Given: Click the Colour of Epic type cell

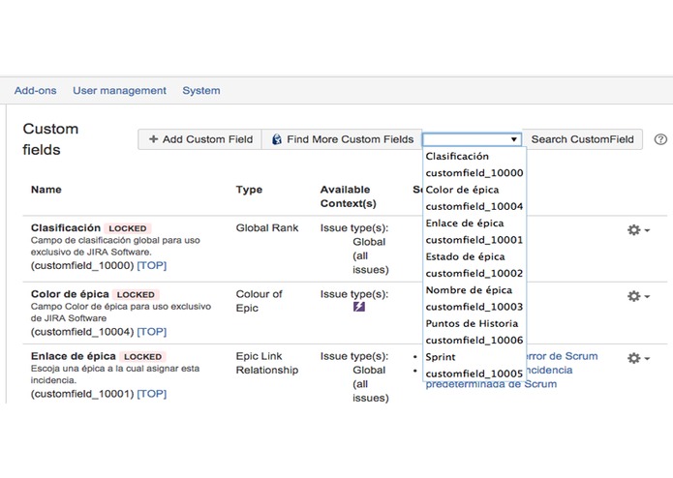Looking at the screenshot, I should [x=259, y=301].
